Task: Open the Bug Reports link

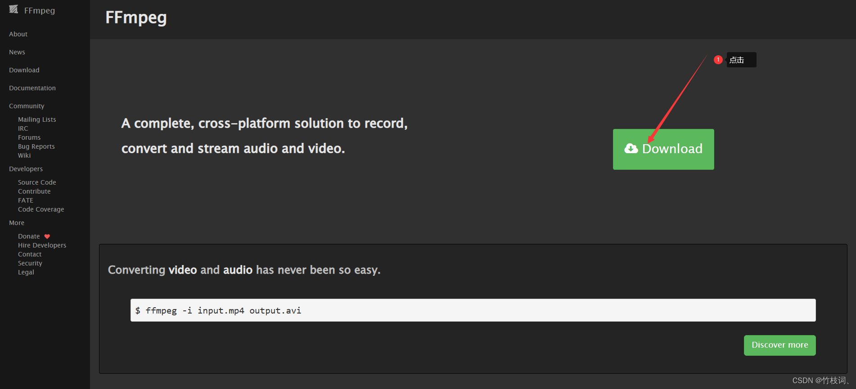Action: [x=36, y=146]
